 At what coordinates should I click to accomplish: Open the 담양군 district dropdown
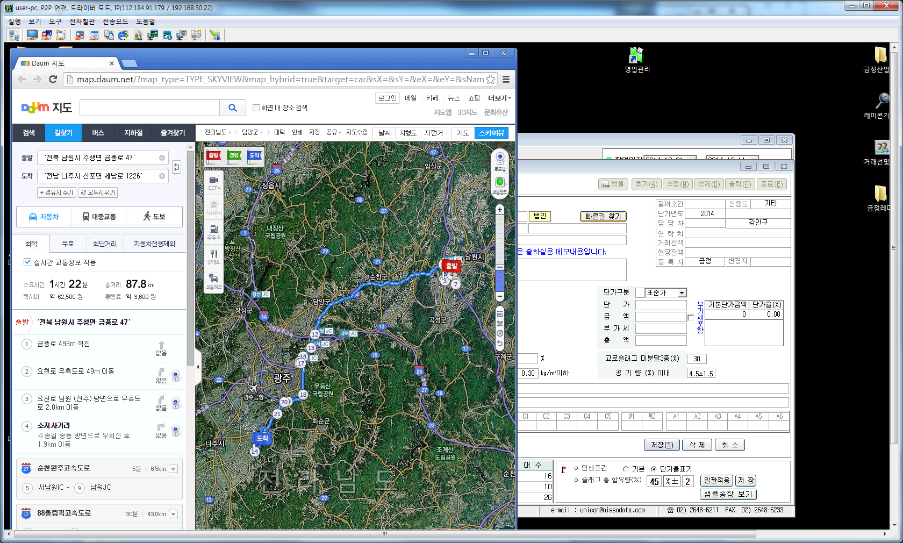[252, 132]
